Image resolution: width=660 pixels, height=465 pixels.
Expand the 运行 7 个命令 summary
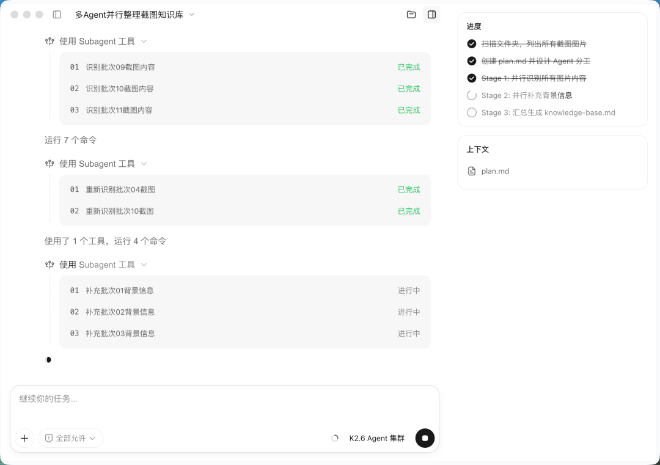[70, 140]
